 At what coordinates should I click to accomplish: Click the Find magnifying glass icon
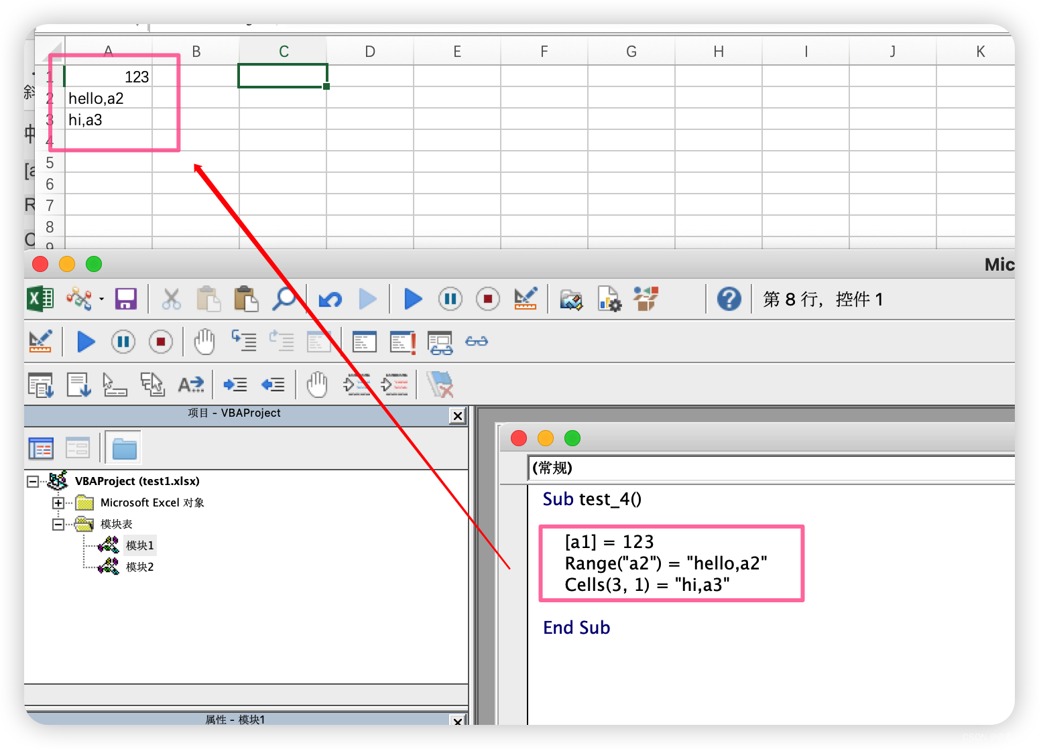[x=284, y=299]
